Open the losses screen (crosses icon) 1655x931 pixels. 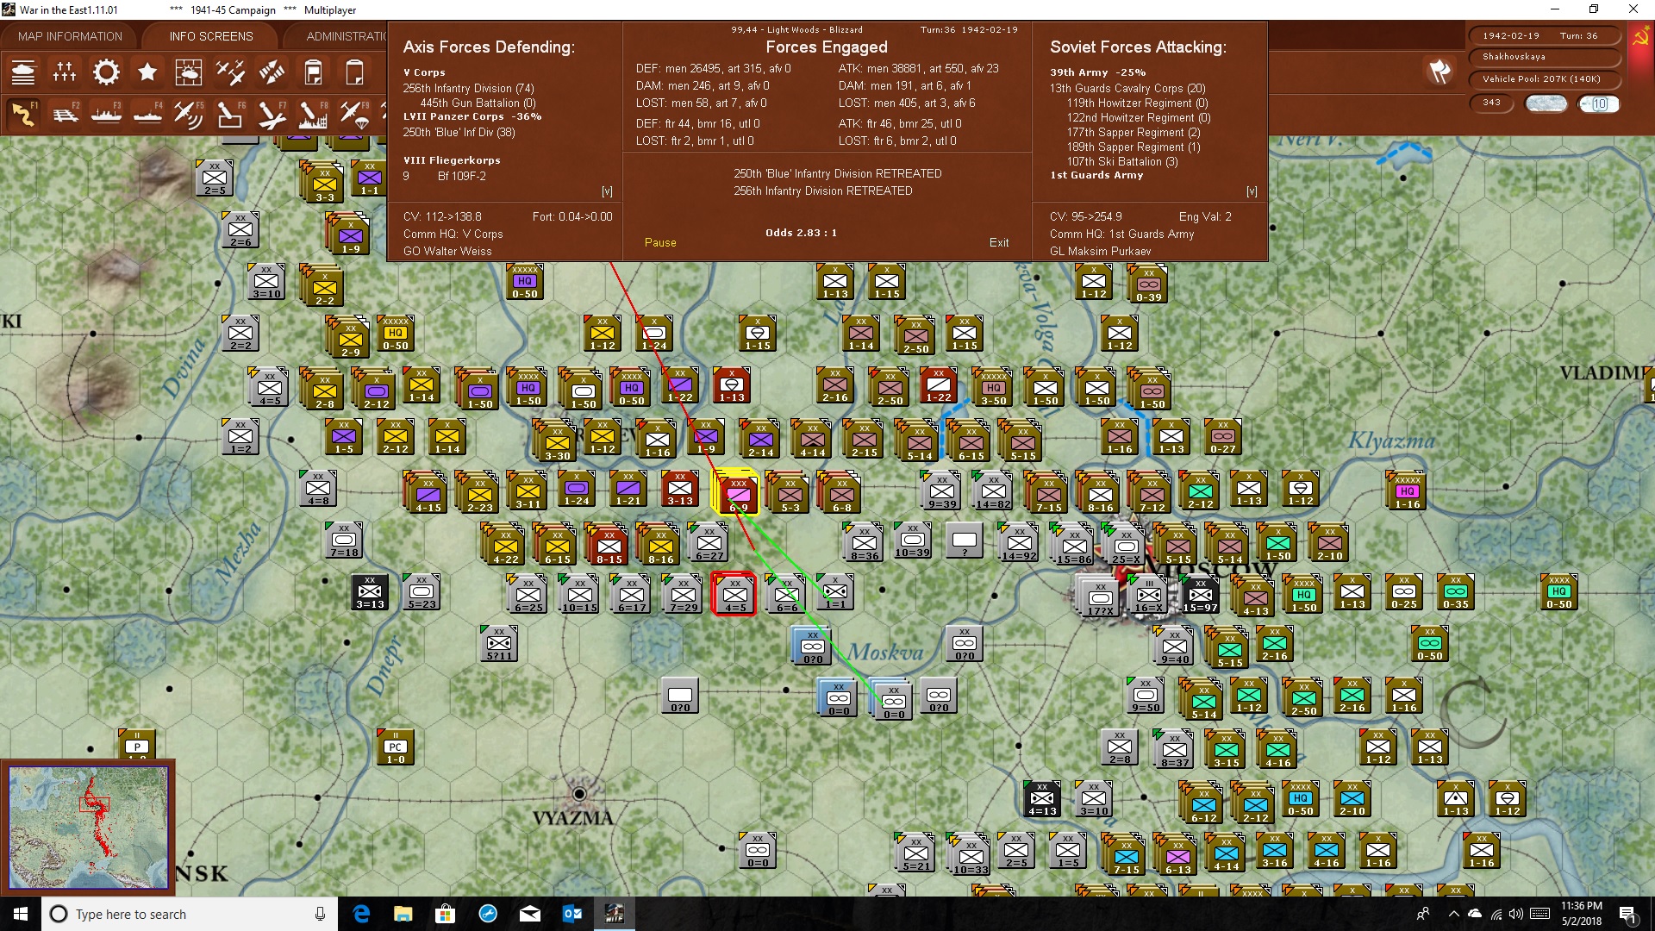point(65,72)
